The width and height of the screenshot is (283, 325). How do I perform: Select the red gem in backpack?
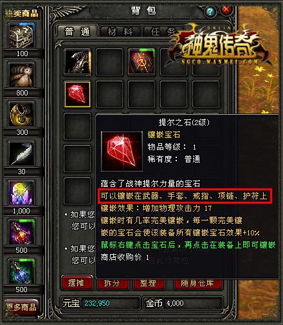(77, 94)
